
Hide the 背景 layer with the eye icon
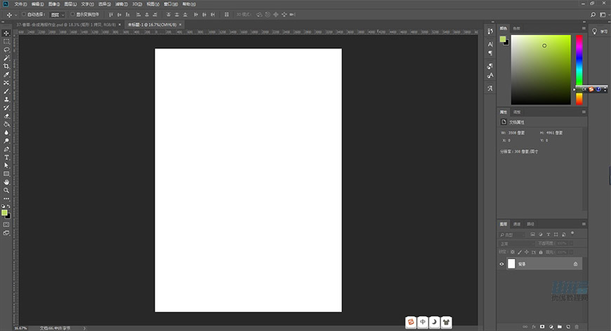click(501, 264)
